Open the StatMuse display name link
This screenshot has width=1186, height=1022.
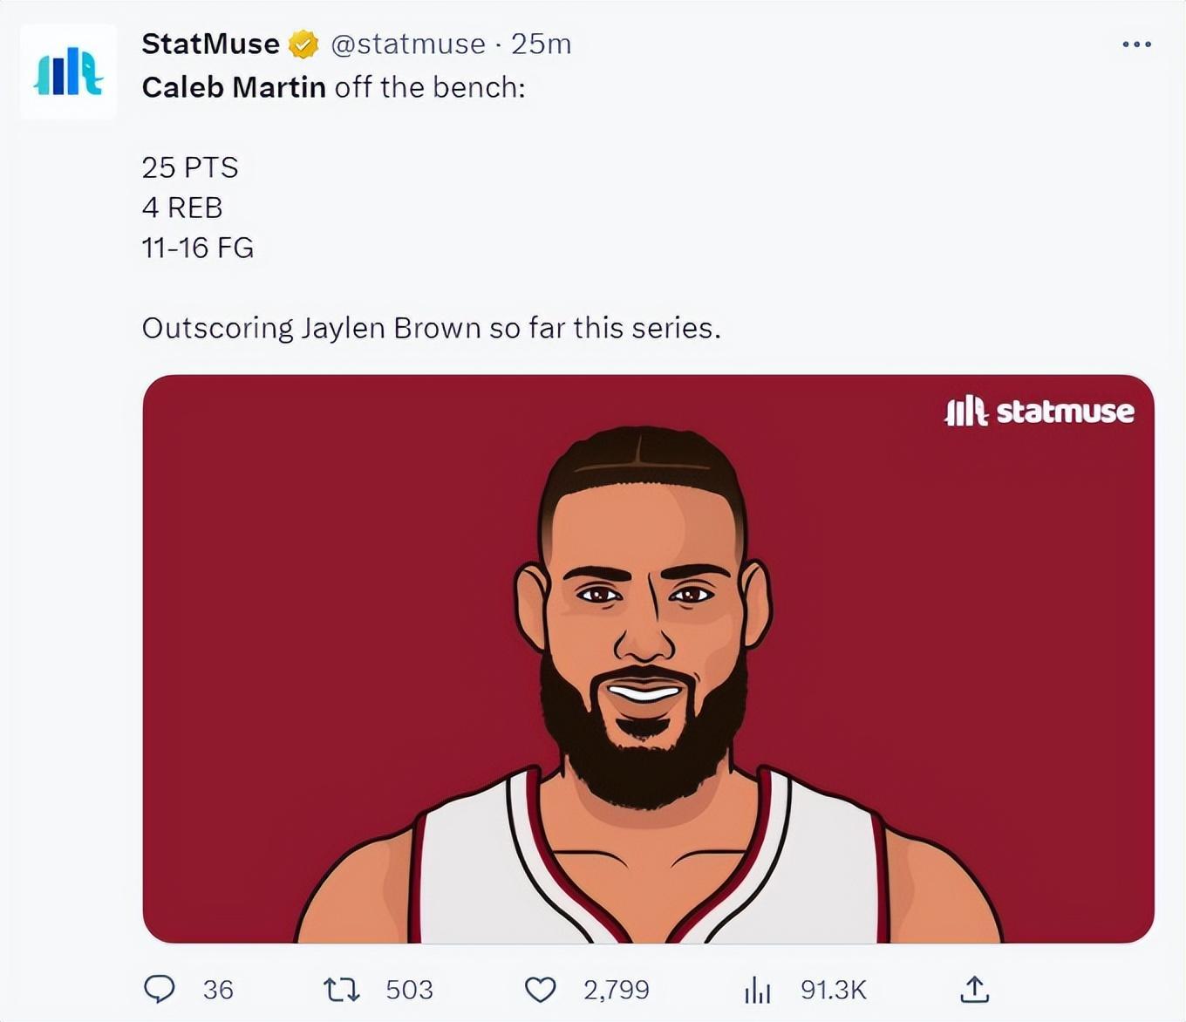(x=210, y=44)
